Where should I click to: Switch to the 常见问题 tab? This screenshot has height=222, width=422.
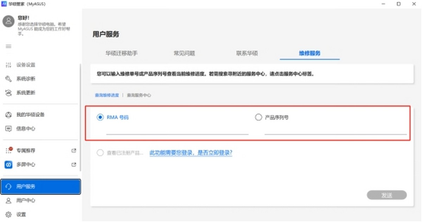click(184, 54)
